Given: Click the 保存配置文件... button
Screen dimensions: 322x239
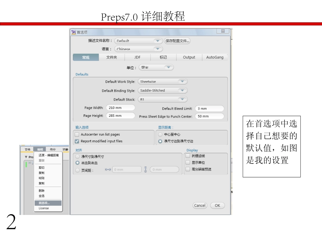Looking at the screenshot, I should 177,41.
